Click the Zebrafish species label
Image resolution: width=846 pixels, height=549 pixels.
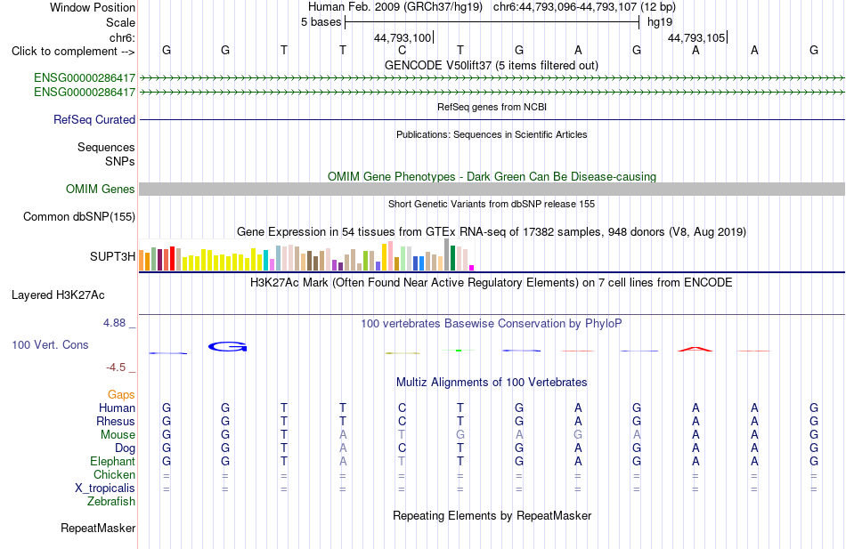(x=111, y=502)
